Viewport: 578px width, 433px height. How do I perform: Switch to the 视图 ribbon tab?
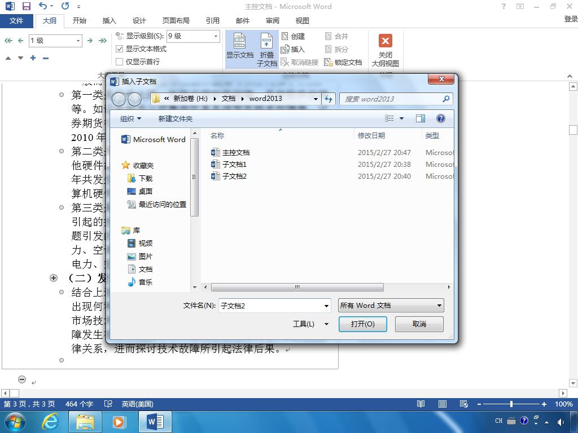pos(303,21)
